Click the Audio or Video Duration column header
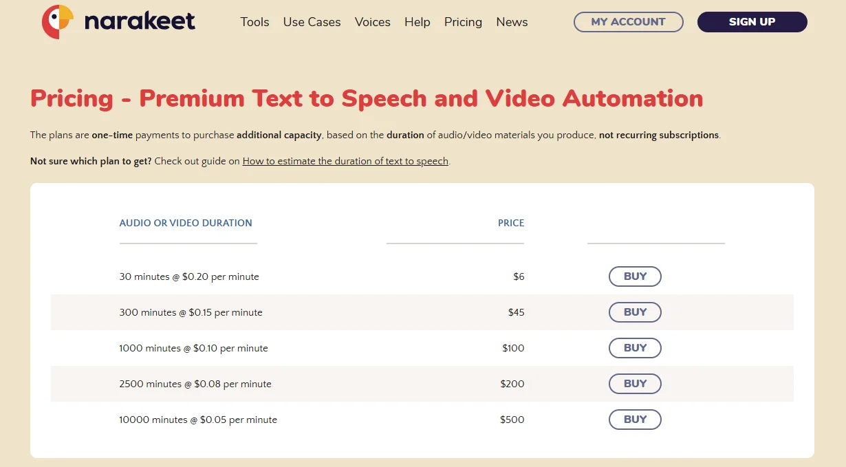Screen dimensions: 846x467 [186, 223]
